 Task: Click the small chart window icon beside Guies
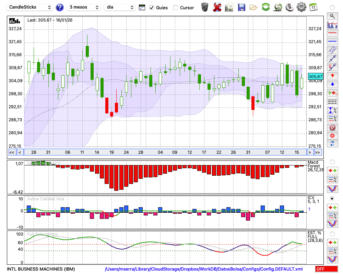point(142,8)
